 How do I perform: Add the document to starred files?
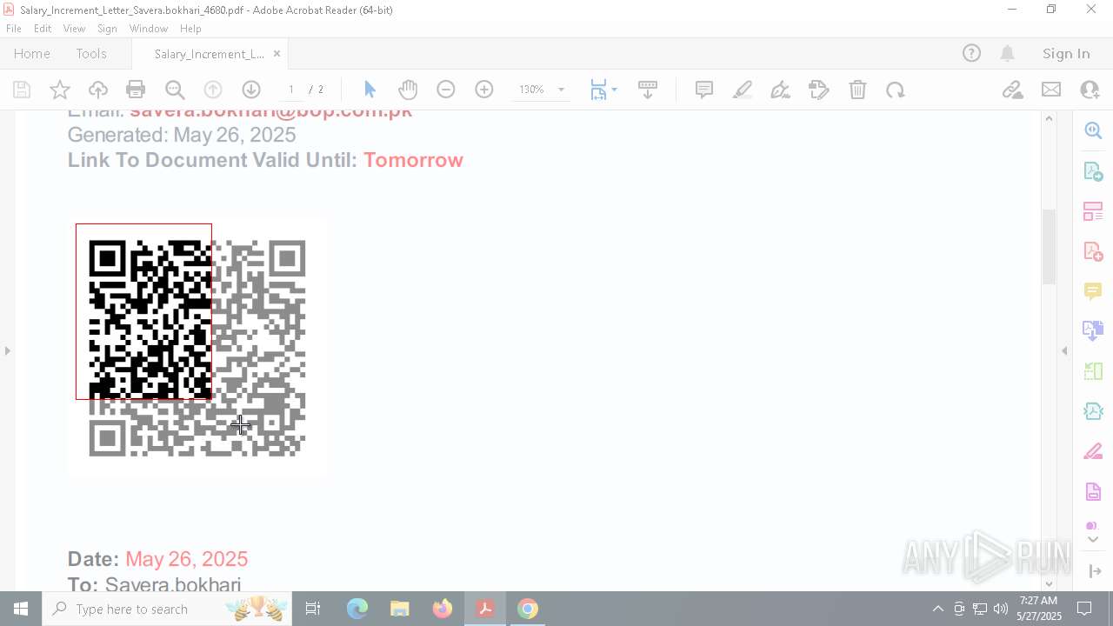coord(60,90)
